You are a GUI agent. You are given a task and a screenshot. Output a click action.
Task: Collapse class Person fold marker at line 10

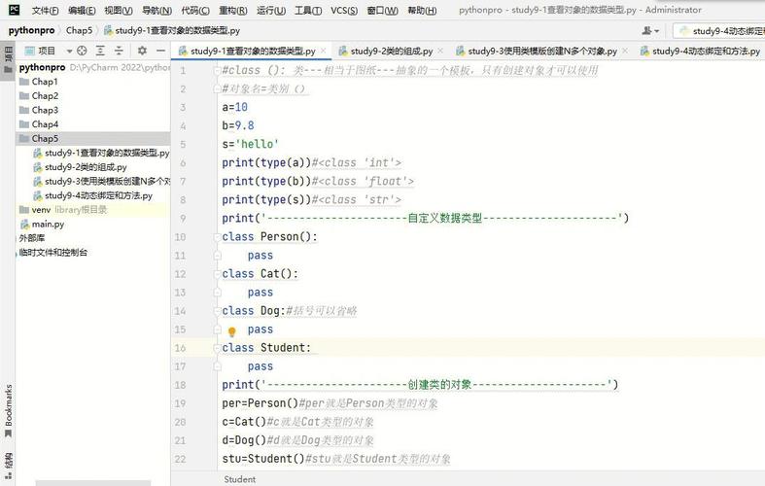(217, 237)
